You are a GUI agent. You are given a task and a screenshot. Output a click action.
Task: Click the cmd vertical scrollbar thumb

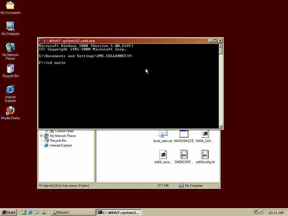(x=220, y=51)
